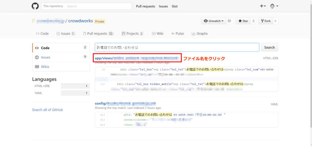Select Code results in search sidebar
The image size is (312, 147).
(x=61, y=48)
